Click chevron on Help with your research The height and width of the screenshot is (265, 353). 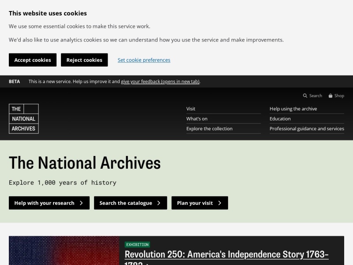tap(81, 203)
